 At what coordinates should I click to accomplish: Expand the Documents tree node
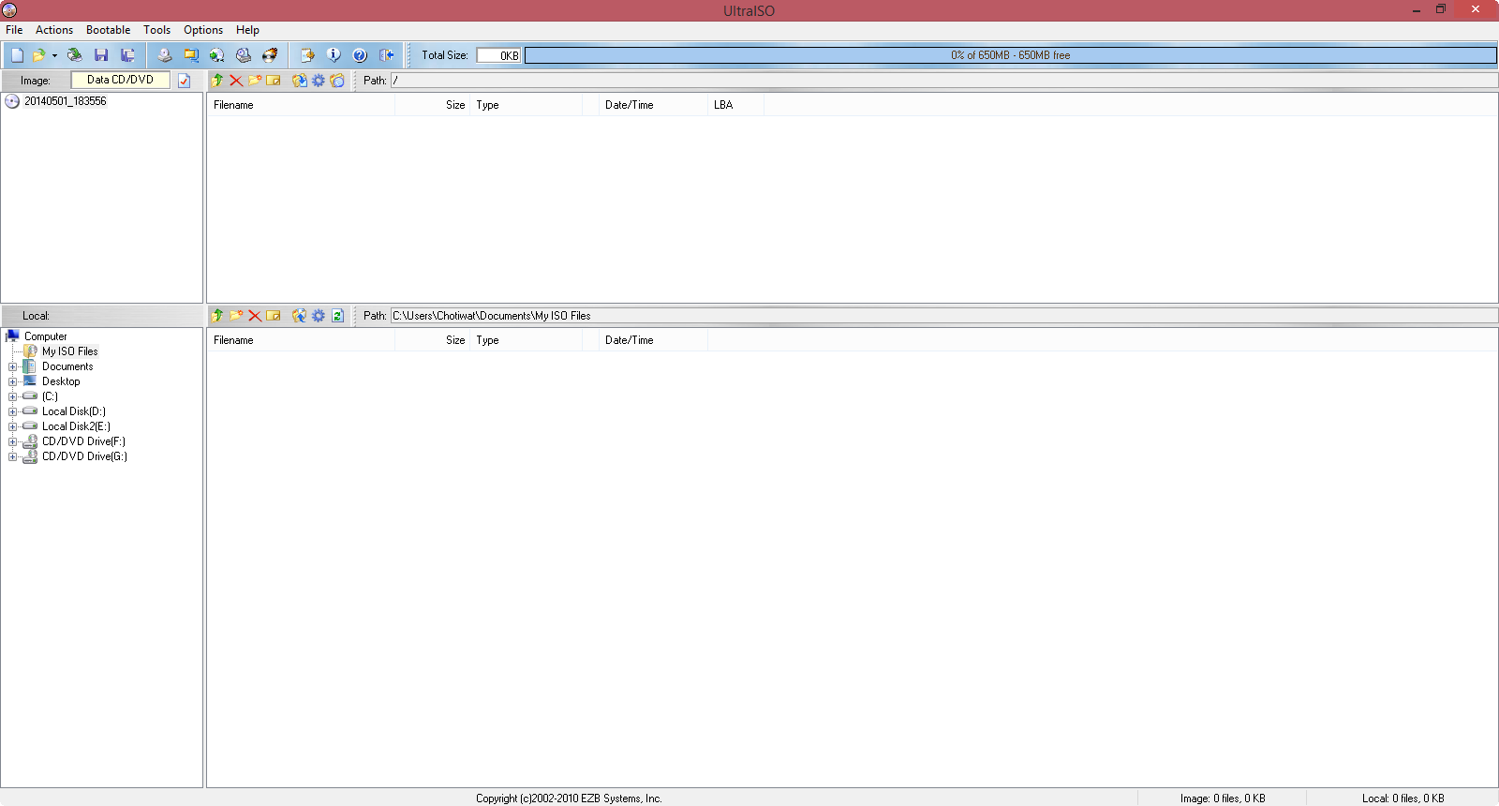[13, 366]
